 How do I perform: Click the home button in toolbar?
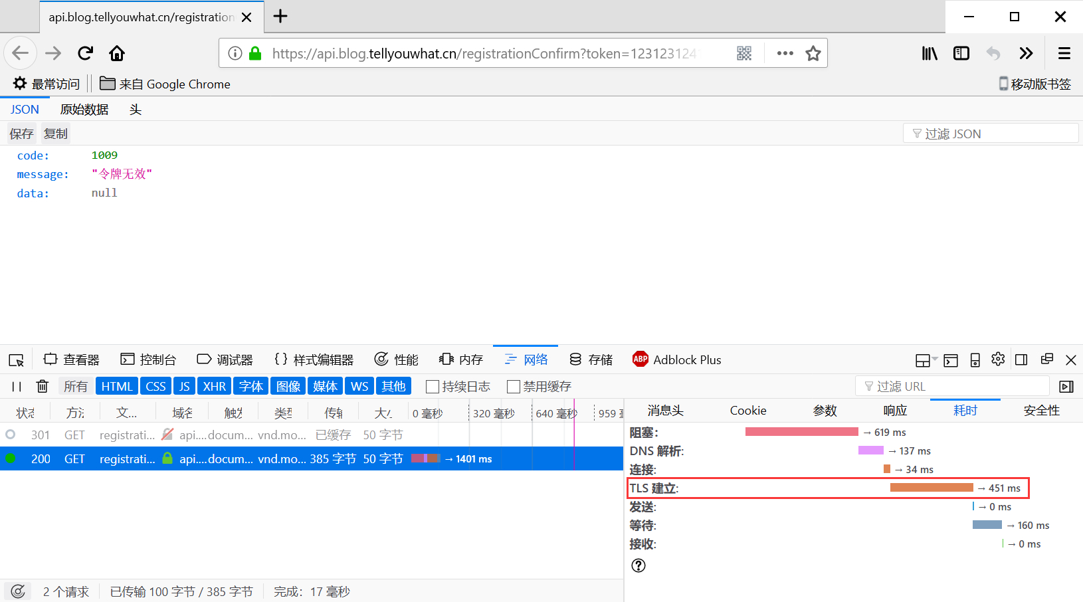pyautogui.click(x=117, y=53)
